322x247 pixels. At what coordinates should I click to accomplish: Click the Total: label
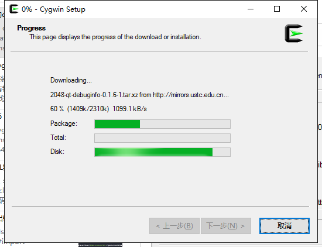coord(58,138)
